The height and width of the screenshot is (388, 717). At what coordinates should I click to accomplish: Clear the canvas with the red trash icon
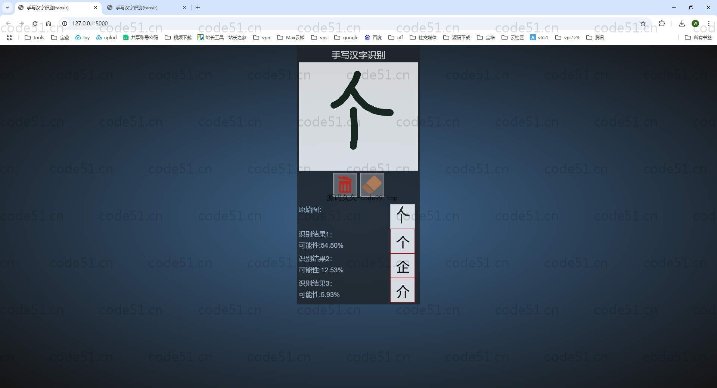click(x=345, y=184)
